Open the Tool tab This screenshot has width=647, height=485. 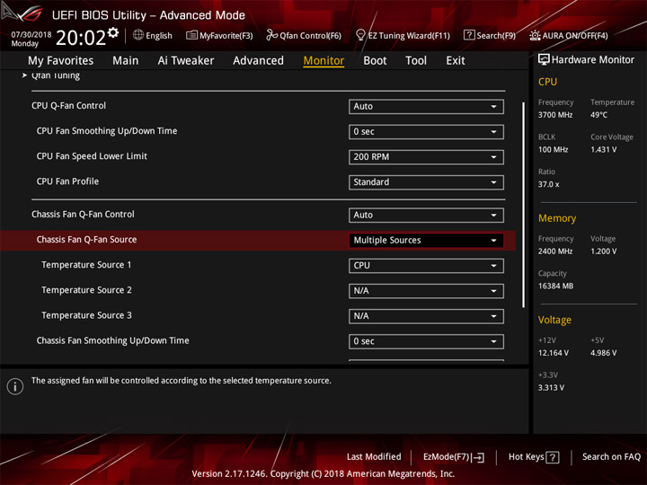tap(416, 61)
